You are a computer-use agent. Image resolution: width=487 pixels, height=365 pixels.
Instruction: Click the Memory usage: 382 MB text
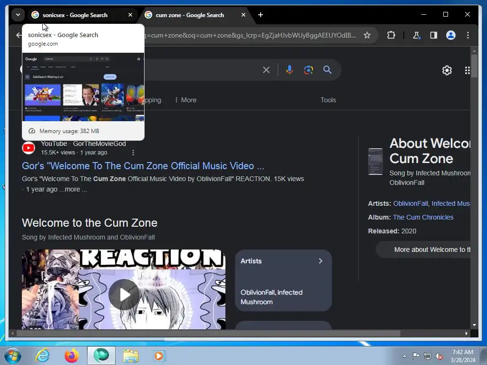click(x=69, y=131)
